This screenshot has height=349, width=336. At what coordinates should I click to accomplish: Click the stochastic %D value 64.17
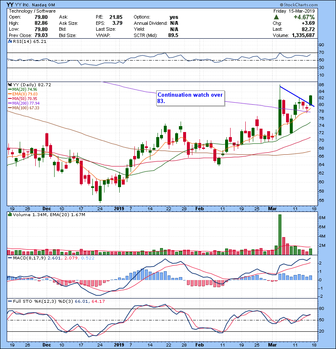[98, 301]
